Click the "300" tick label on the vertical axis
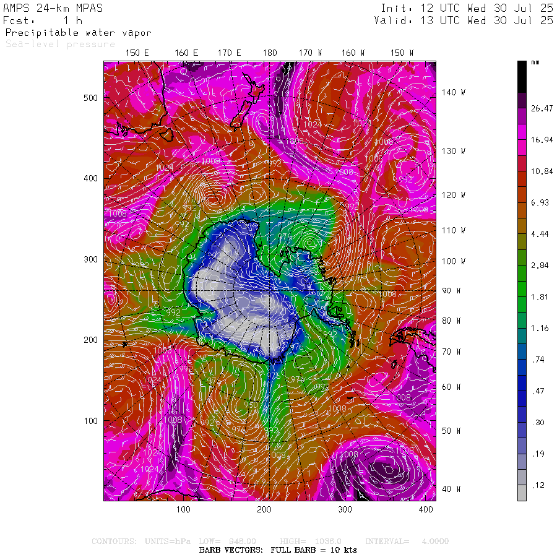The width and height of the screenshot is (557, 557). [90, 259]
